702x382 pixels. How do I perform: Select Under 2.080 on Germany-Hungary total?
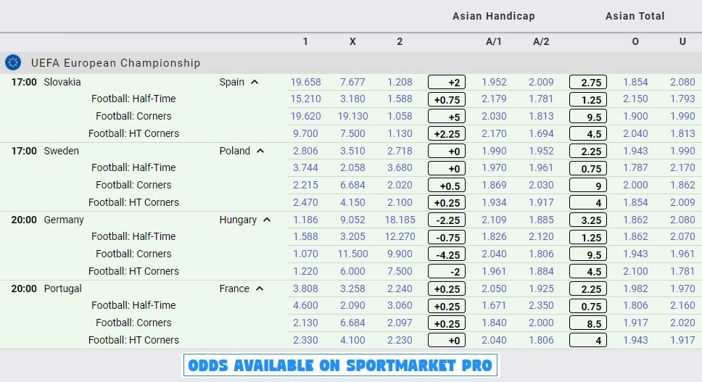pos(682,220)
